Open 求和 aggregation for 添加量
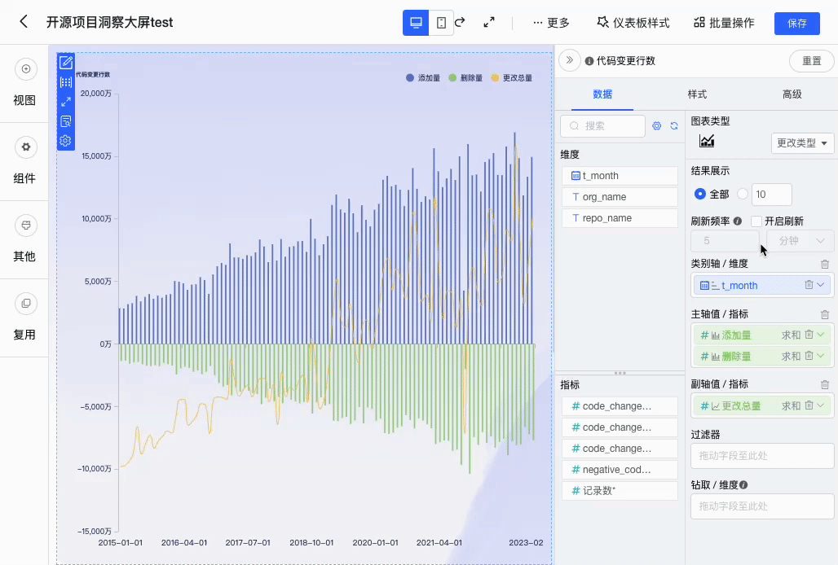 click(x=791, y=335)
